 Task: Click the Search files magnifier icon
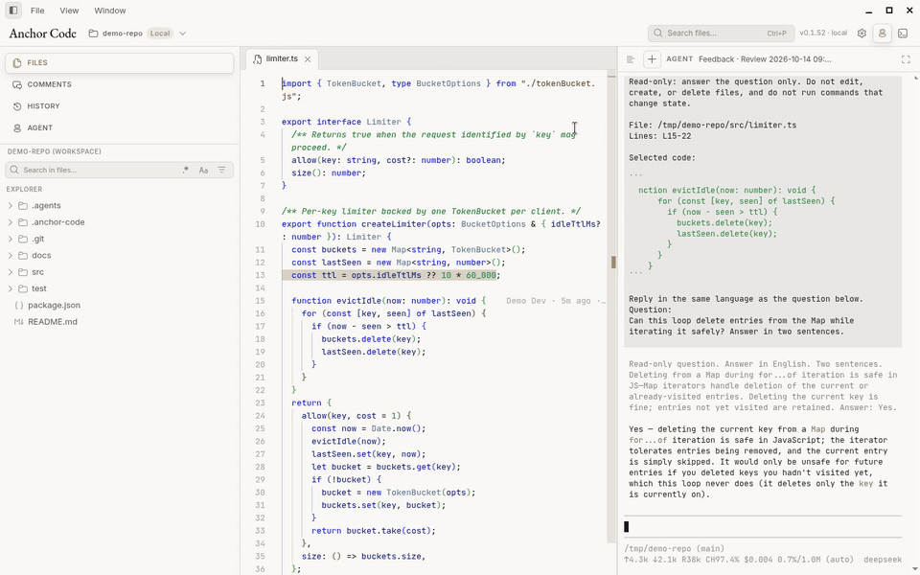(658, 34)
